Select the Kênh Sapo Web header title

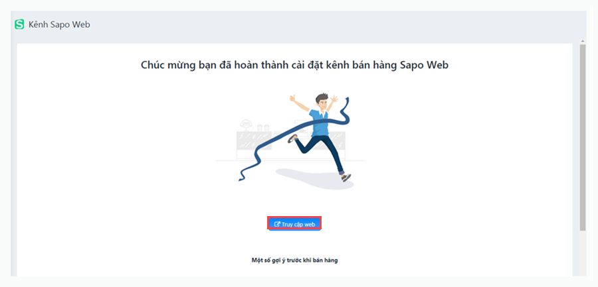click(x=60, y=25)
